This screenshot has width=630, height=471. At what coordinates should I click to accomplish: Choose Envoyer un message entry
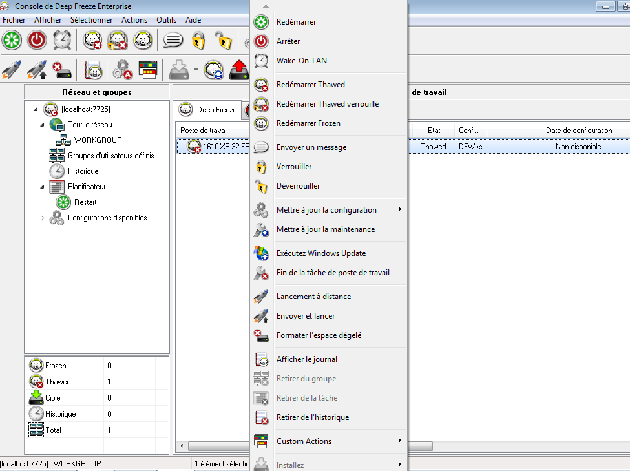pos(329,147)
